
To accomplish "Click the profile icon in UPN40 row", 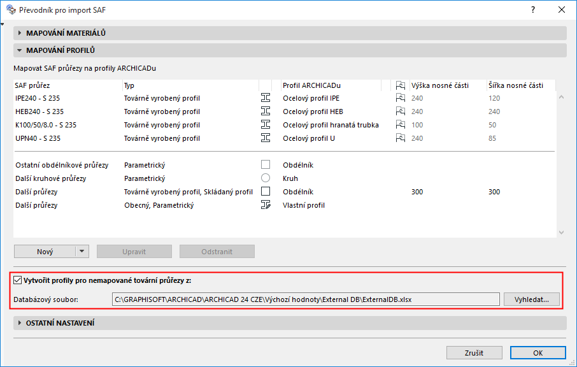I will [x=266, y=138].
